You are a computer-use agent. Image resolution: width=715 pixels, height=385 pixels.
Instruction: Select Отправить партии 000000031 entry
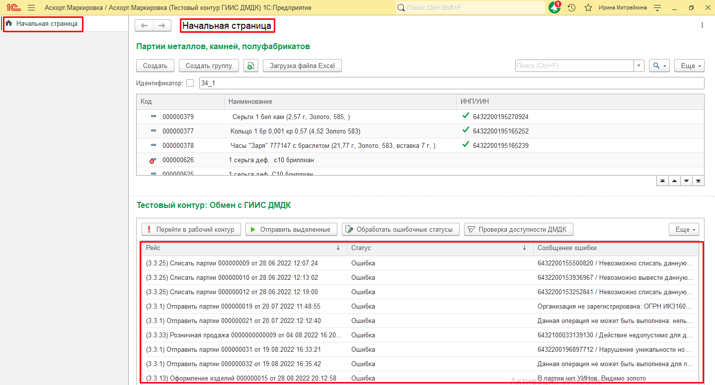pyautogui.click(x=420, y=350)
